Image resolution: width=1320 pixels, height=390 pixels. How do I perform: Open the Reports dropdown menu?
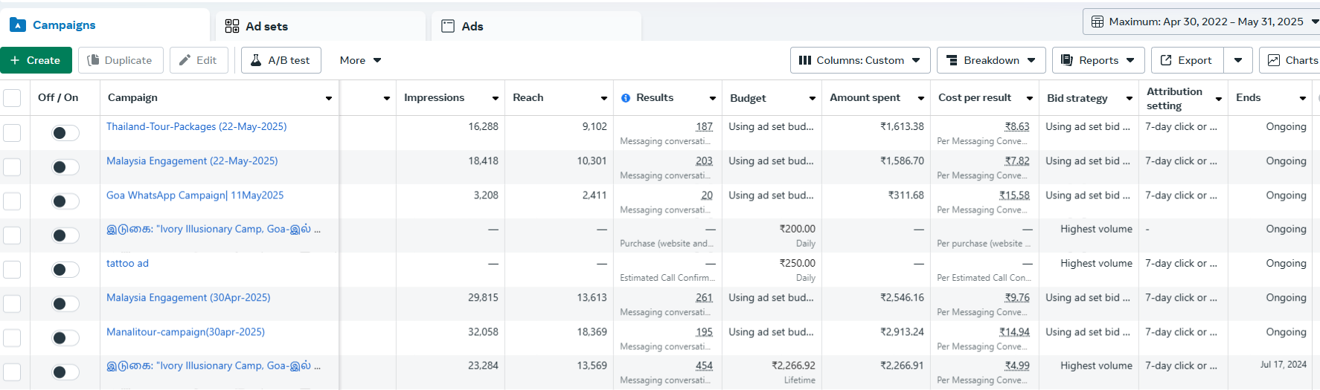pos(1098,60)
